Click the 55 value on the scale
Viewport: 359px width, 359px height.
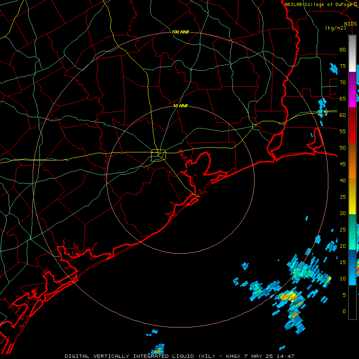point(343,131)
